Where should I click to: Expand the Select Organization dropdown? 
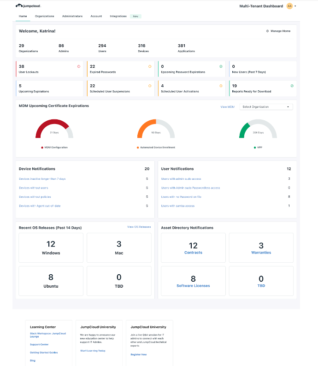click(266, 107)
